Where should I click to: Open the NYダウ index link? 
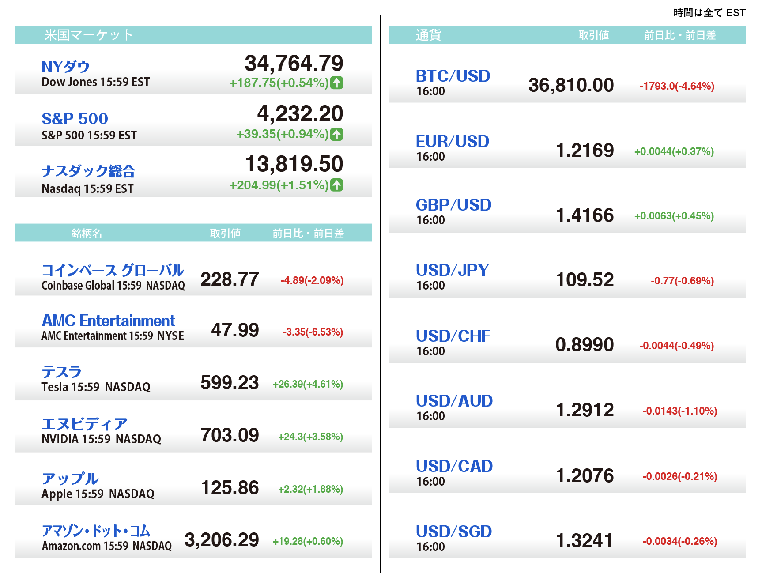pyautogui.click(x=65, y=67)
